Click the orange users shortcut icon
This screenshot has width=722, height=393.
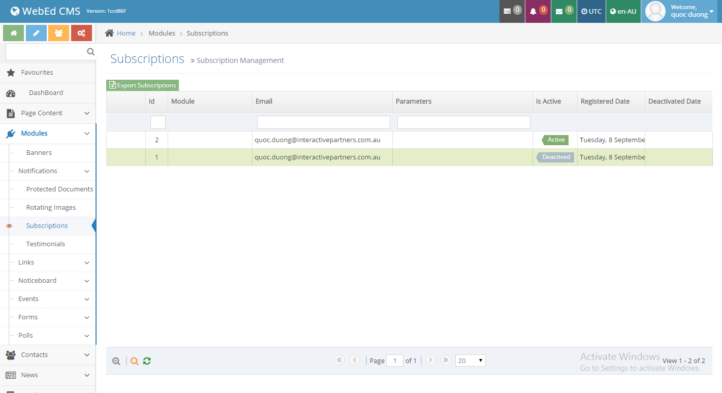pos(59,33)
